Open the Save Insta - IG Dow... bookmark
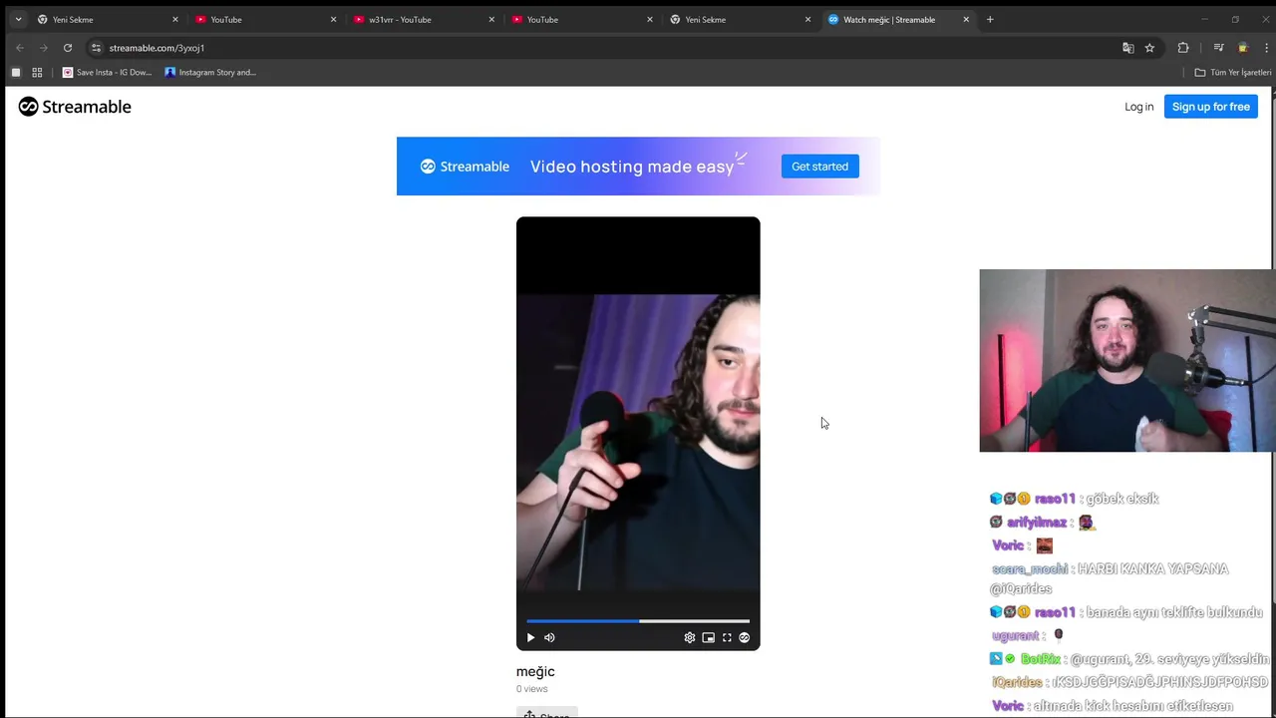Viewport: 1276px width, 718px height. (x=107, y=72)
